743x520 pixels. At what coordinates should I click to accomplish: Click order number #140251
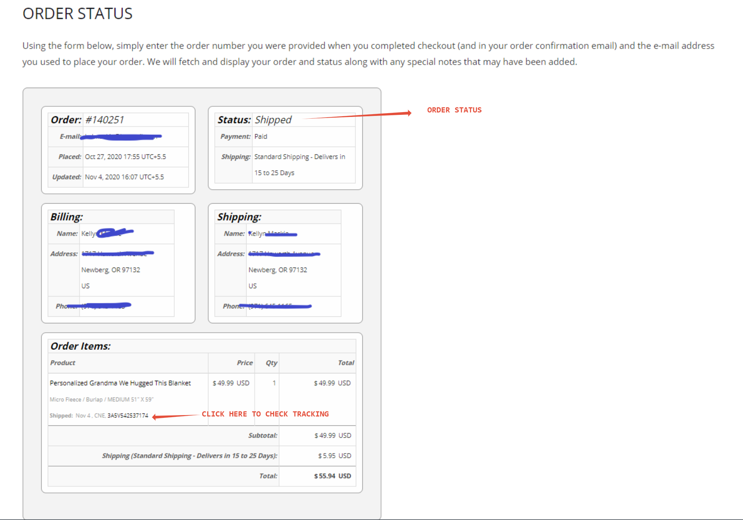tap(105, 120)
